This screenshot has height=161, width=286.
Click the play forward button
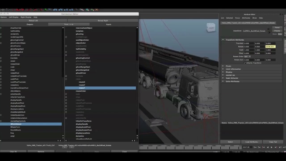[x=272, y=147]
